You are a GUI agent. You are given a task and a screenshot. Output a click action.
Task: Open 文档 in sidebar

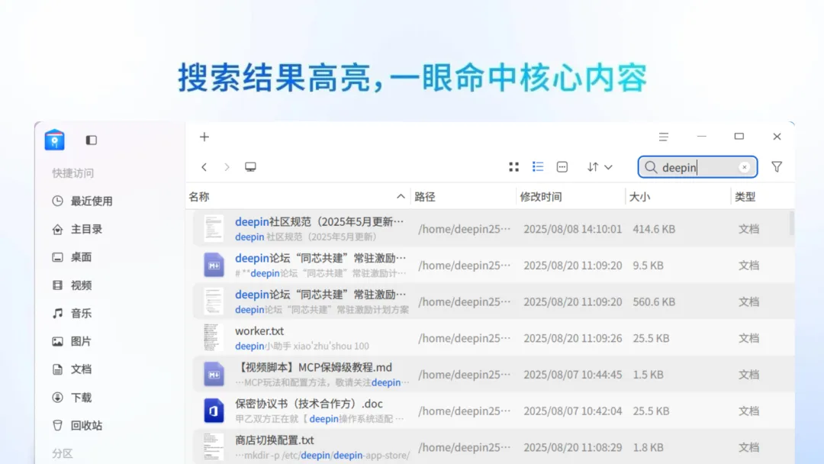click(72, 369)
